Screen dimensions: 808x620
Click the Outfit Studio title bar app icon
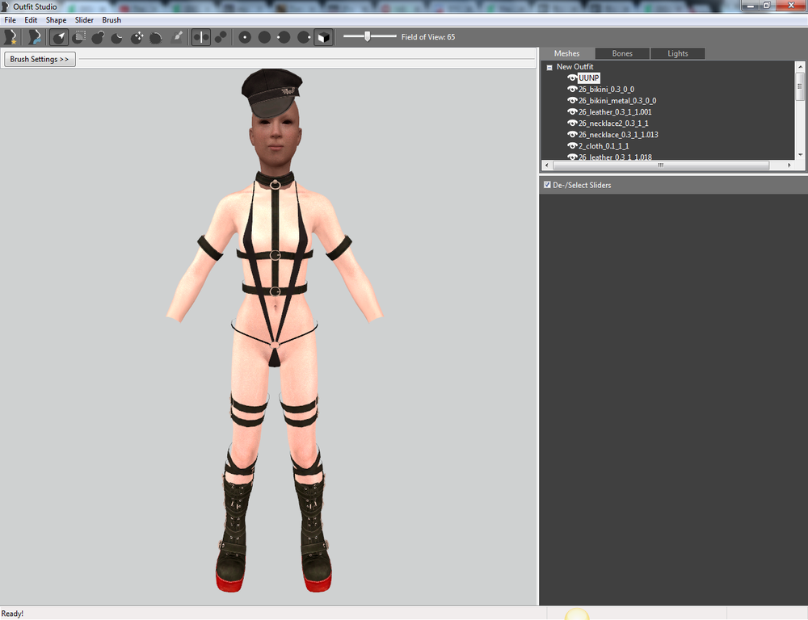[5, 6]
